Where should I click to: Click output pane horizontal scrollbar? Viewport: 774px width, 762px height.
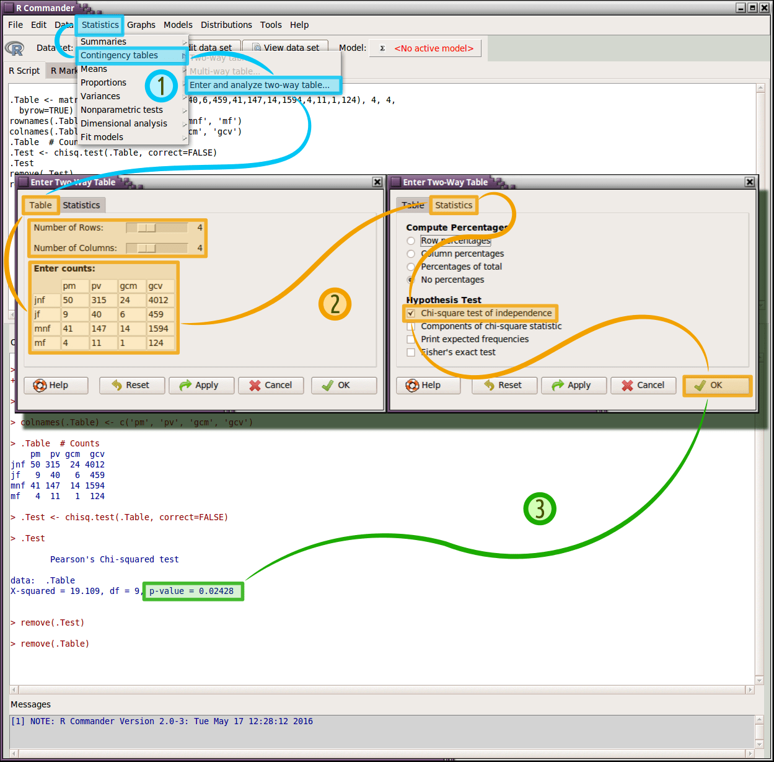[382, 689]
